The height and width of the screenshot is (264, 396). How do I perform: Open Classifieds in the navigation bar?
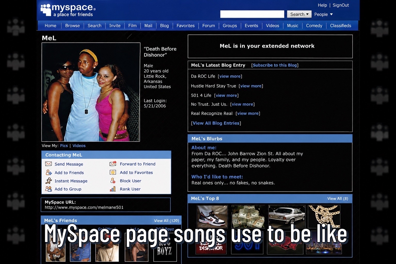[x=341, y=26]
